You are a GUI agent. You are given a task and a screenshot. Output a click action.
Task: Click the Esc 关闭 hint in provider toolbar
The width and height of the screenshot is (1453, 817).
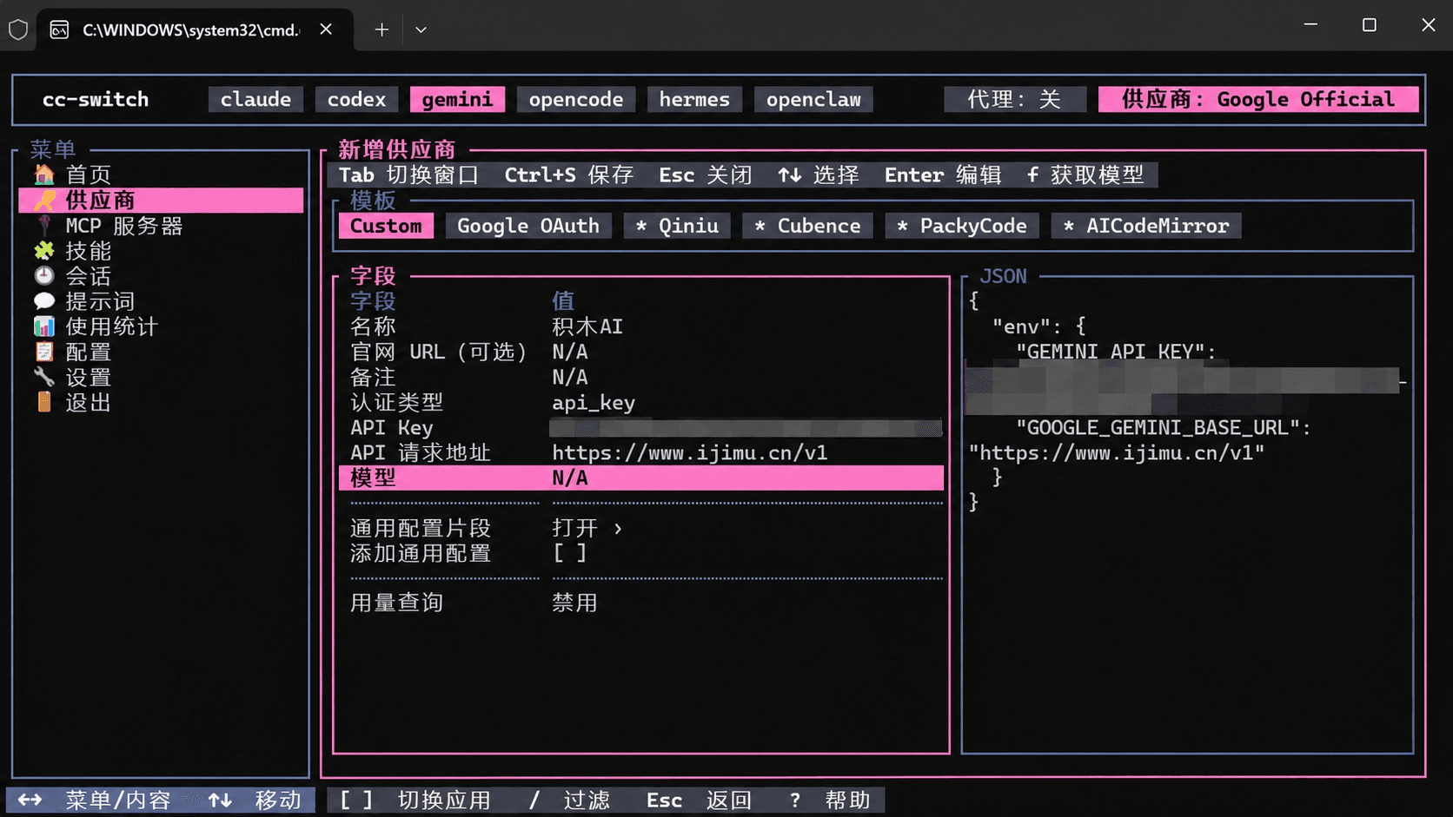[705, 175]
